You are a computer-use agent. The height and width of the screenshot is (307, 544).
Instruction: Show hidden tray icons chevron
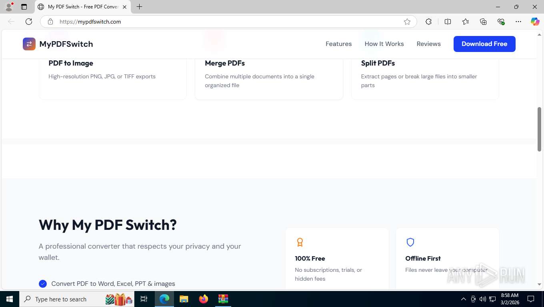pyautogui.click(x=464, y=299)
